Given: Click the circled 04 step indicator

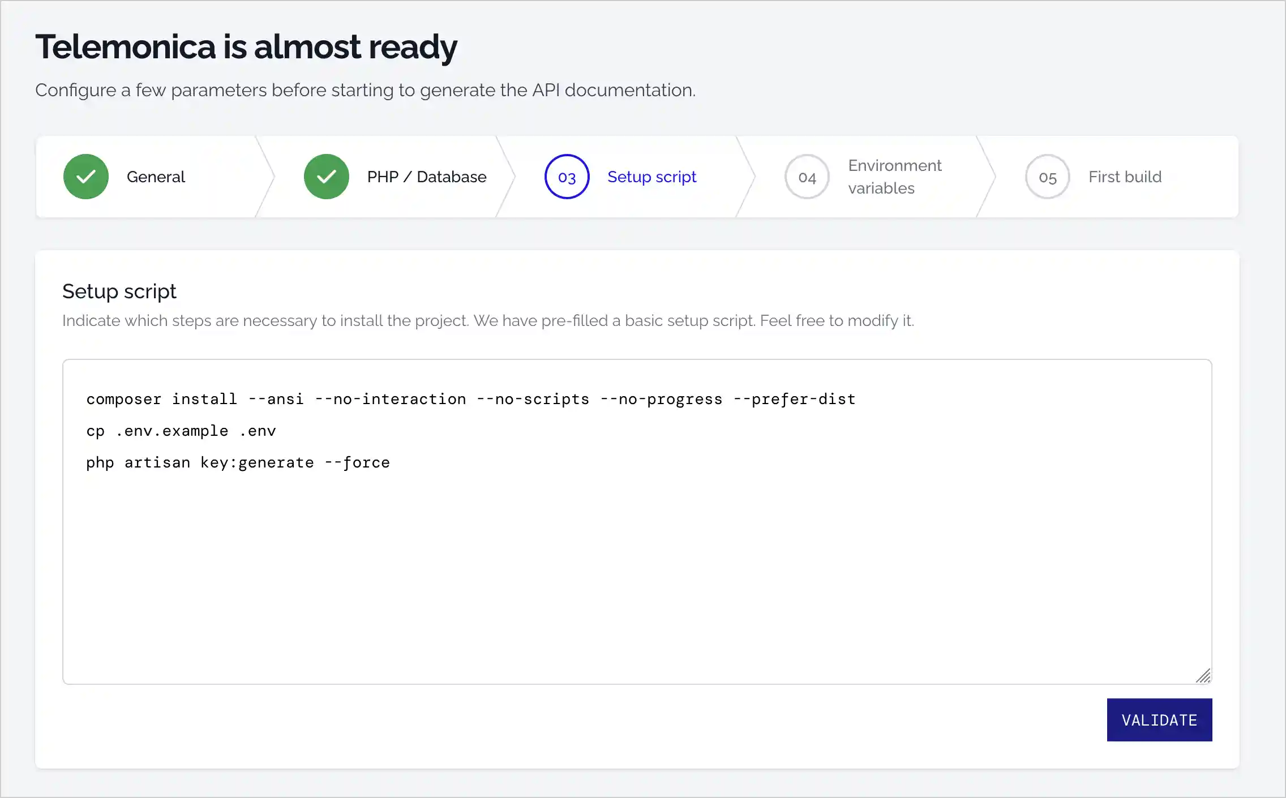Looking at the screenshot, I should point(806,176).
